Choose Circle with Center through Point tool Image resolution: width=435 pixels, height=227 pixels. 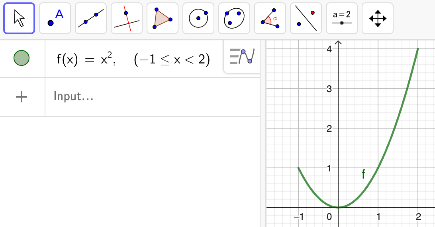(198, 18)
